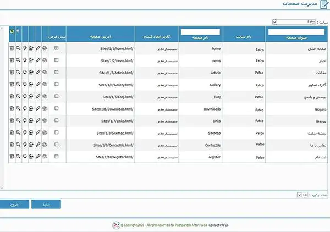Focus the page title filter input
This screenshot has width=330, height=232.
click(x=296, y=32)
